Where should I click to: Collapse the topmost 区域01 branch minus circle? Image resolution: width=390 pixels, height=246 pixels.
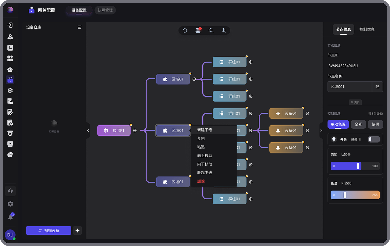point(194,79)
